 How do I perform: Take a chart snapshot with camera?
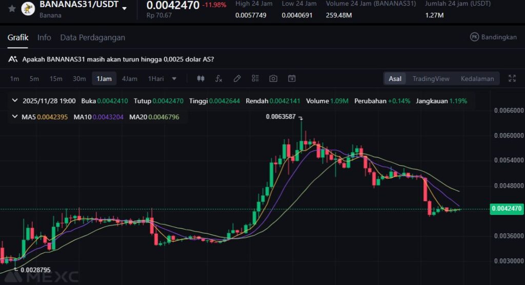pos(273,78)
